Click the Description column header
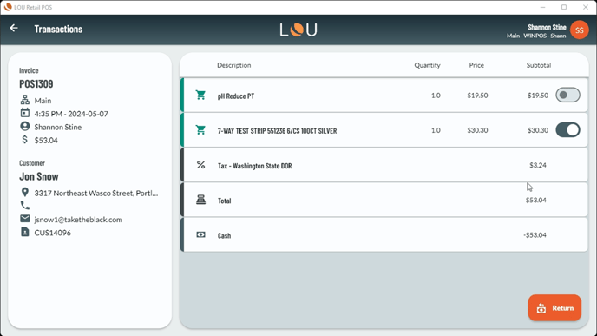The image size is (597, 336). point(233,65)
